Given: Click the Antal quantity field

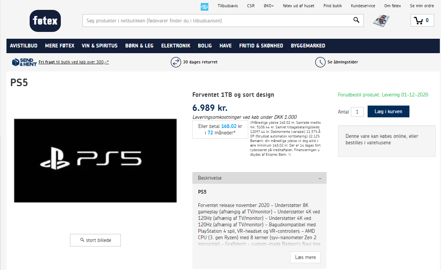Looking at the screenshot, I should tap(357, 112).
